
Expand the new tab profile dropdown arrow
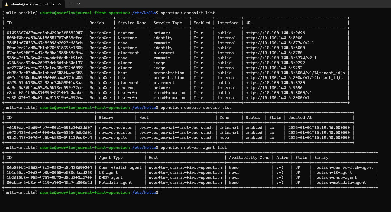click(x=79, y=4)
